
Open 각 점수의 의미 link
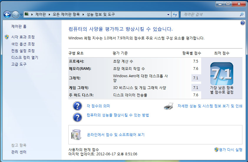[x=98, y=106]
